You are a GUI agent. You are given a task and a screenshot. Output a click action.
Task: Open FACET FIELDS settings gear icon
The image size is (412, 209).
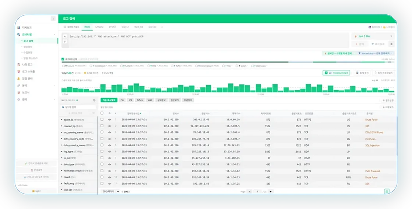[x=94, y=100]
